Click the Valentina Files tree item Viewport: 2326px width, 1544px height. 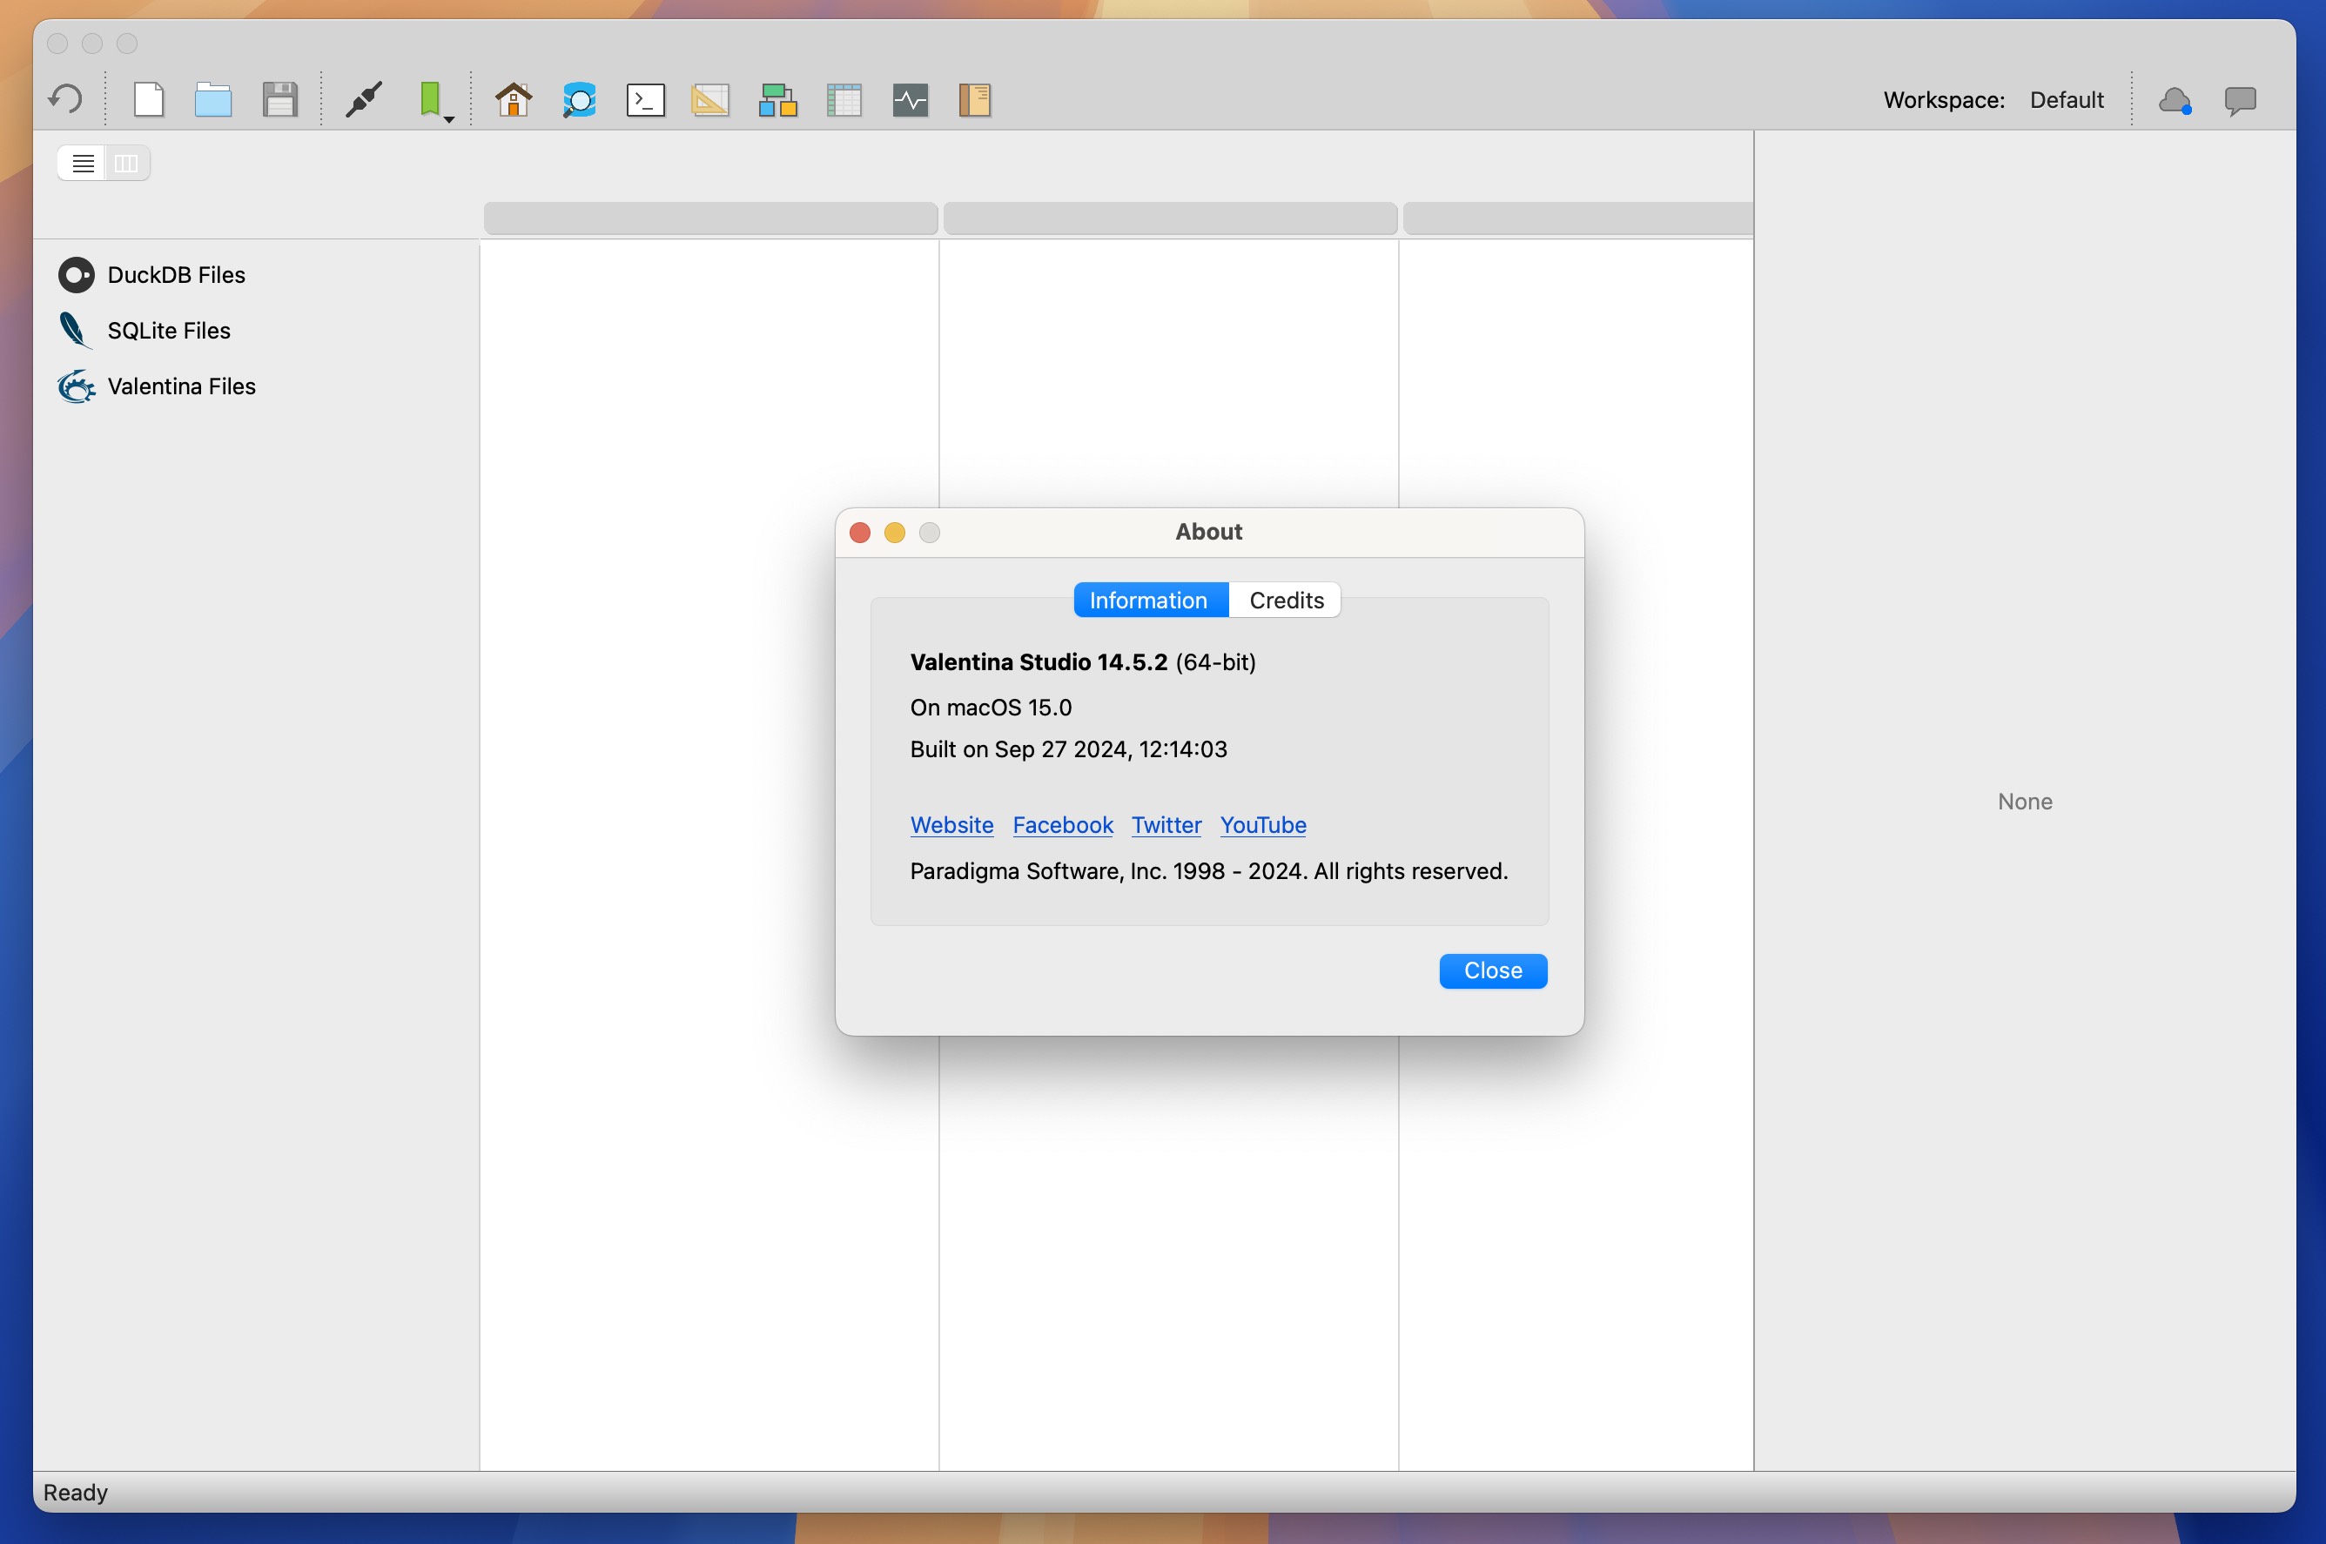(181, 385)
